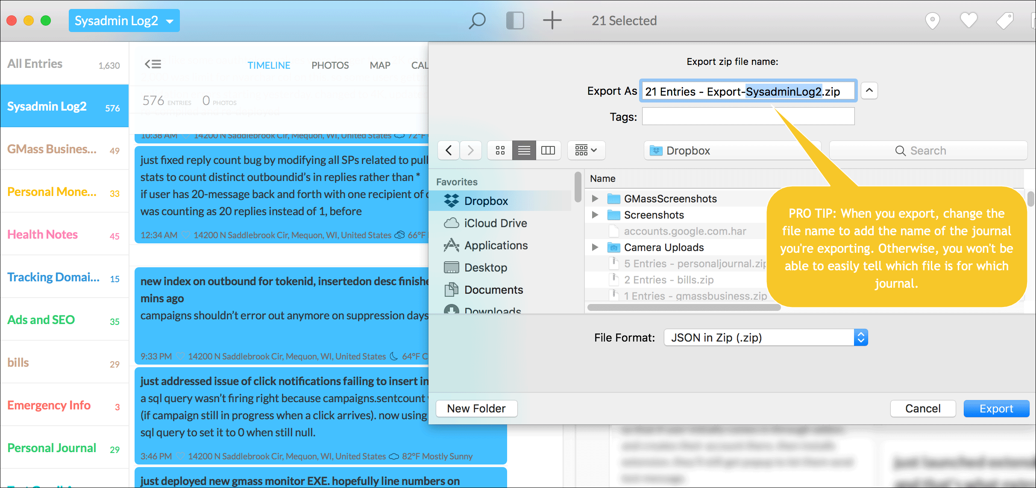This screenshot has height=488, width=1036.
Task: Collapse the journal list with the arrow icon
Action: [153, 64]
